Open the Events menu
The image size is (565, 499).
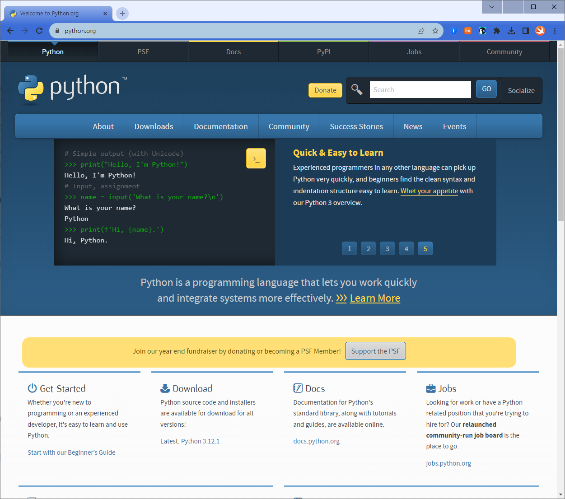455,126
